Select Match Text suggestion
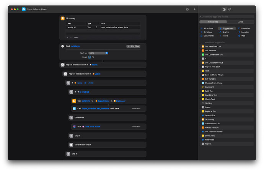This screenshot has width=264, height=171. [227, 99]
